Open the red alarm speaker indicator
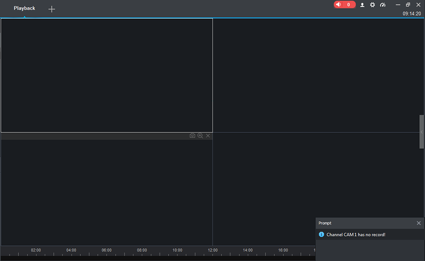Screen dimensions: 425x261 coord(344,5)
